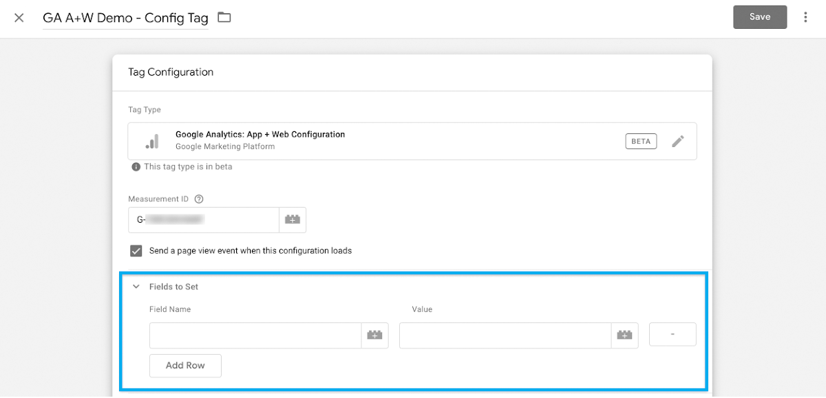Click the info icon by beta notice
Image resolution: width=826 pixels, height=398 pixels.
pos(136,167)
